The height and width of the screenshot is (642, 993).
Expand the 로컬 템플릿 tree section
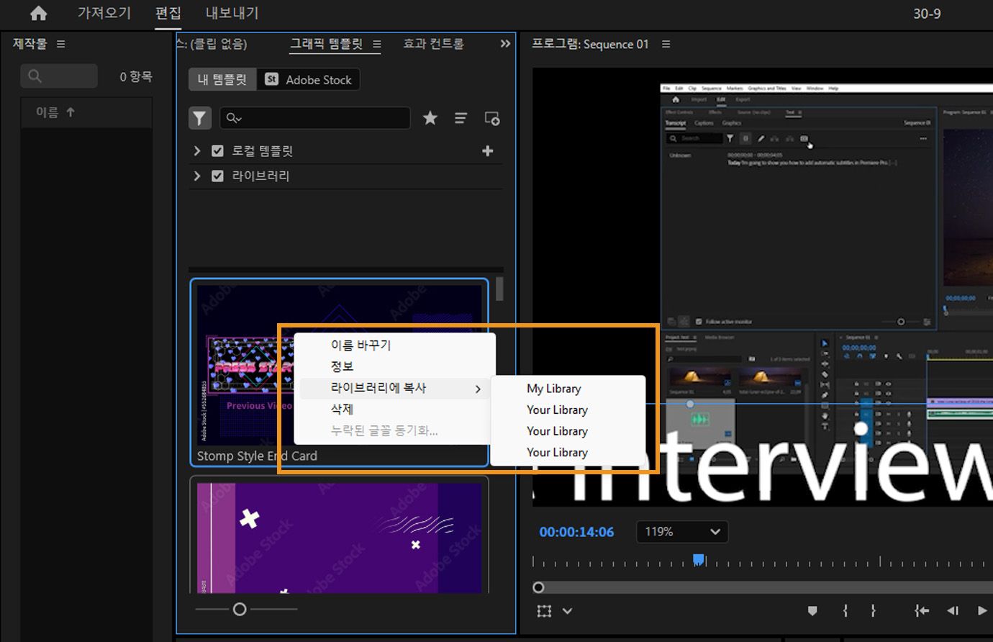[x=196, y=150]
